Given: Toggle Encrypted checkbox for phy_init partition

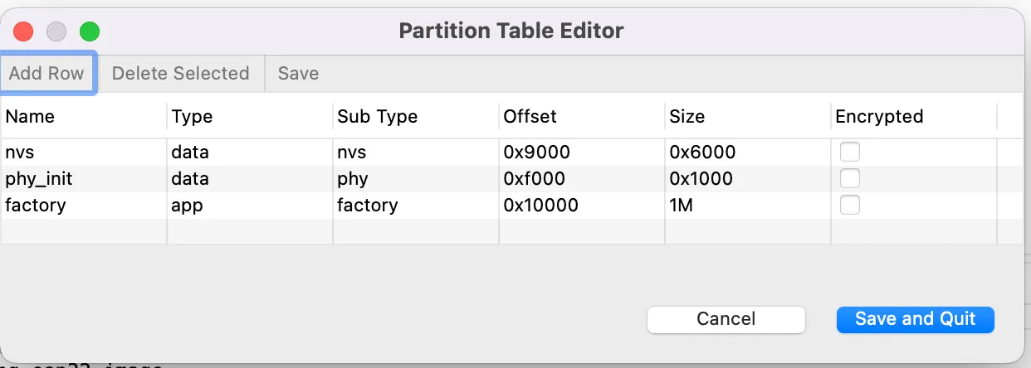Looking at the screenshot, I should coord(849,178).
